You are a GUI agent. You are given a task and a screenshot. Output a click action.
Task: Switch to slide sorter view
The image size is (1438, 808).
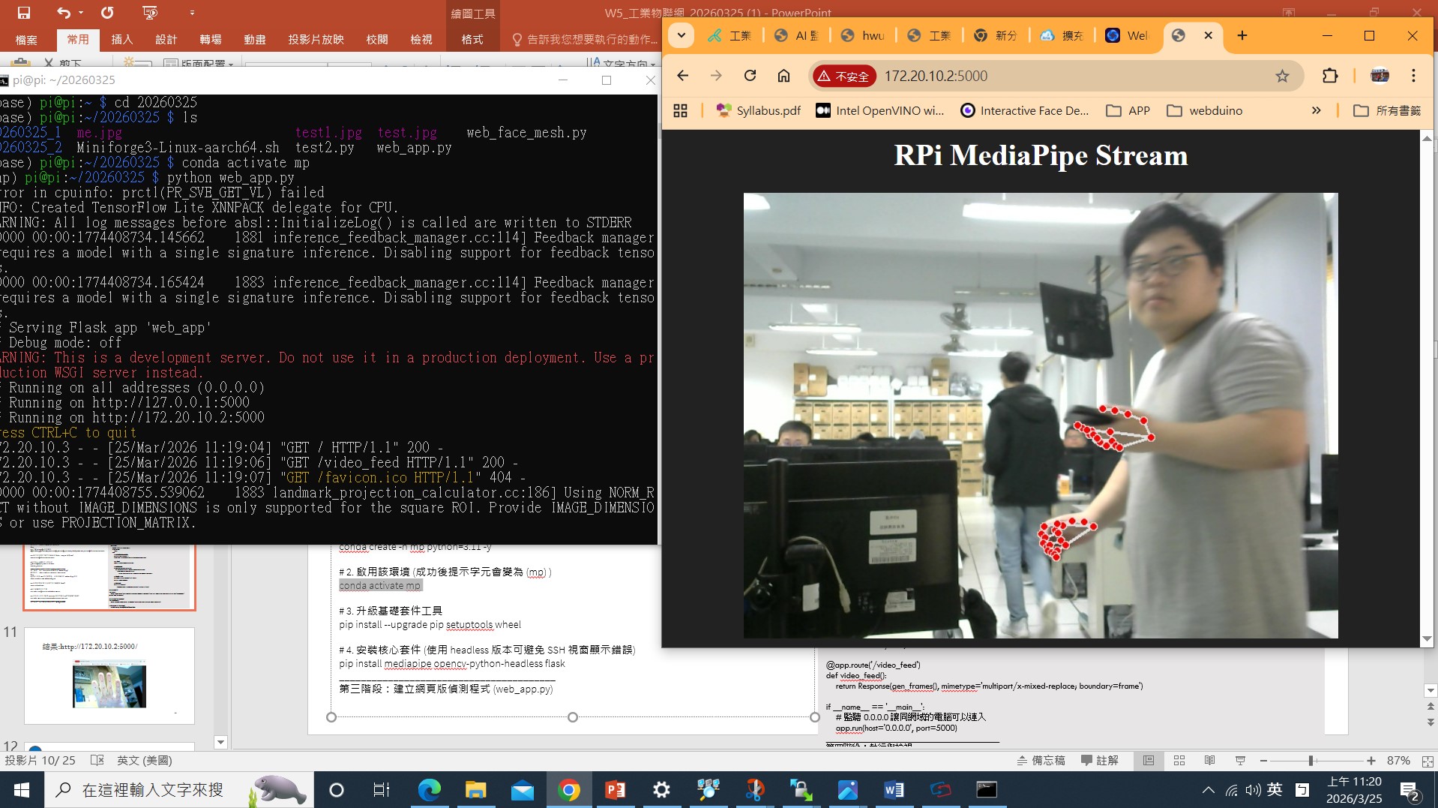(1179, 761)
